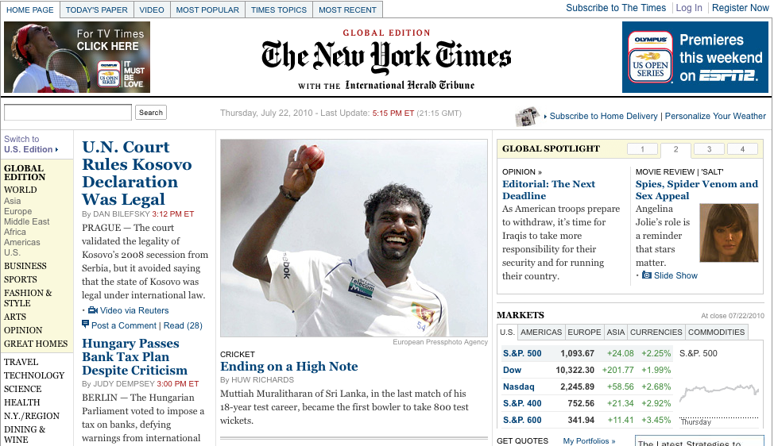
Task: Open Americas in the sidebar
Action: click(x=21, y=243)
